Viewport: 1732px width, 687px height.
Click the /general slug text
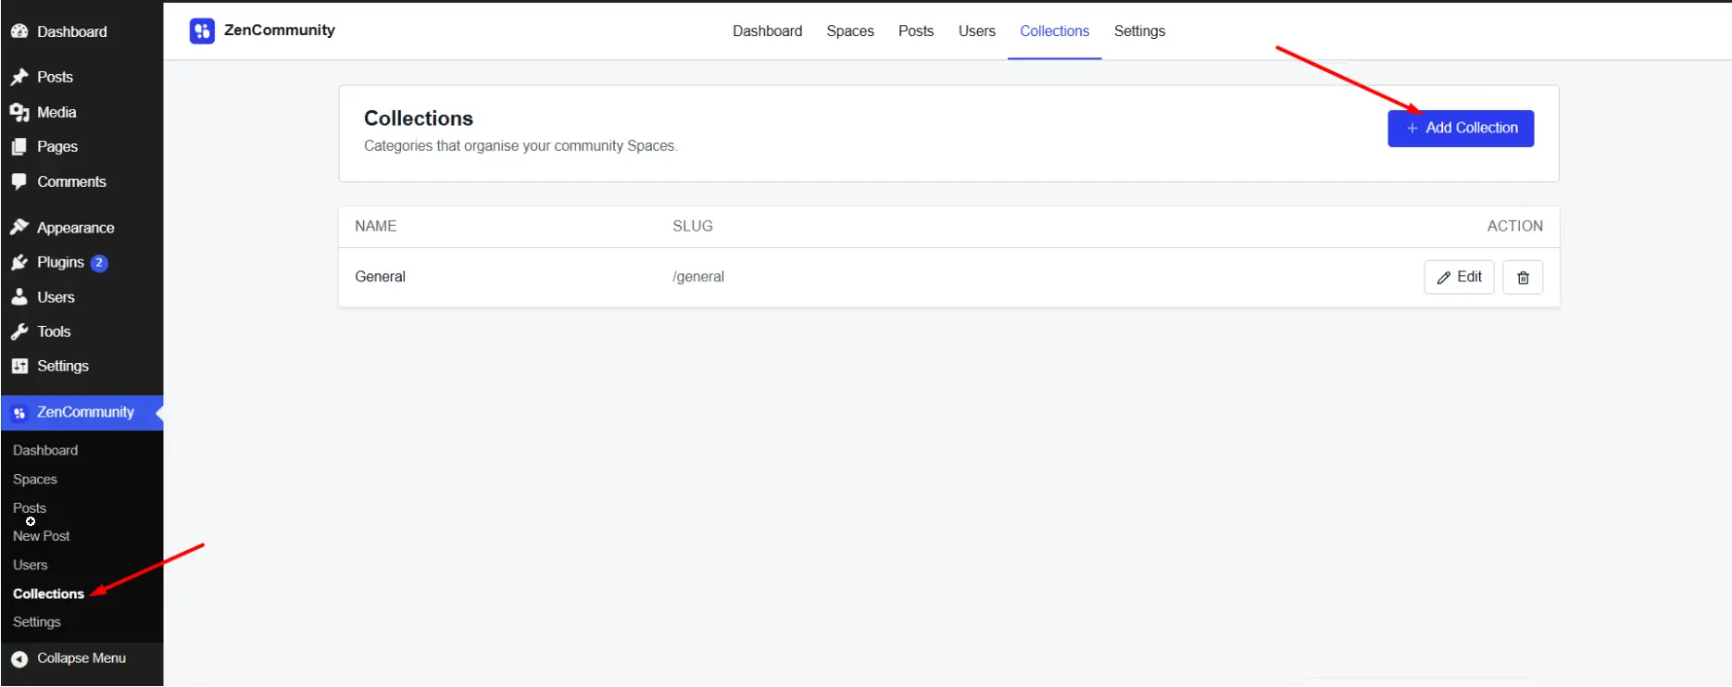coord(698,277)
